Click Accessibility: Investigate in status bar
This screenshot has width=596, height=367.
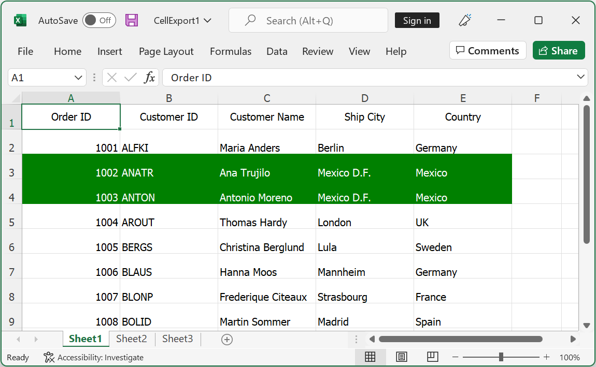(x=93, y=358)
